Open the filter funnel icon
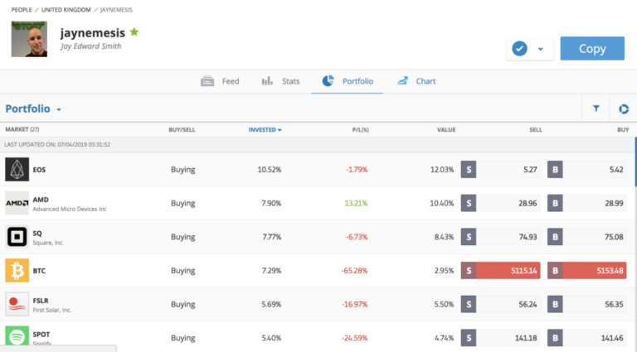This screenshot has width=637, height=352. click(x=596, y=108)
